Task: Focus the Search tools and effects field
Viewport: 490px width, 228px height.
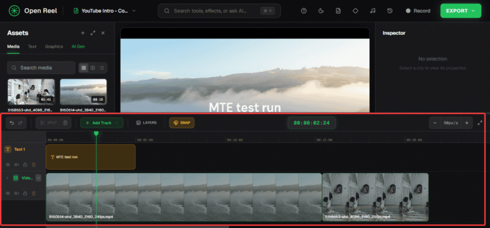Action: pos(219,11)
